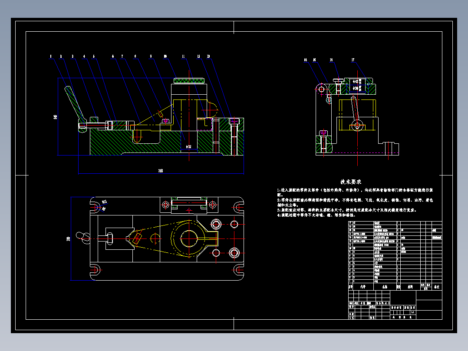Click part balloon number 14
468x351 pixels.
[x=306, y=60]
